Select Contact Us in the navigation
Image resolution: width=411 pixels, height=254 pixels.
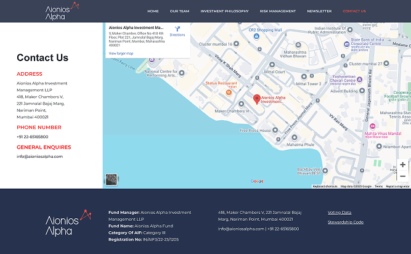coord(354,11)
